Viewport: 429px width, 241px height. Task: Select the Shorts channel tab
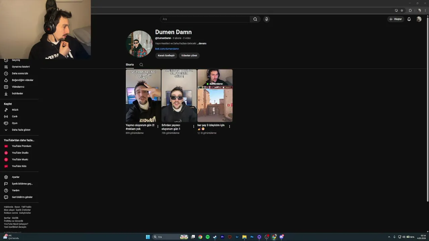pyautogui.click(x=130, y=65)
